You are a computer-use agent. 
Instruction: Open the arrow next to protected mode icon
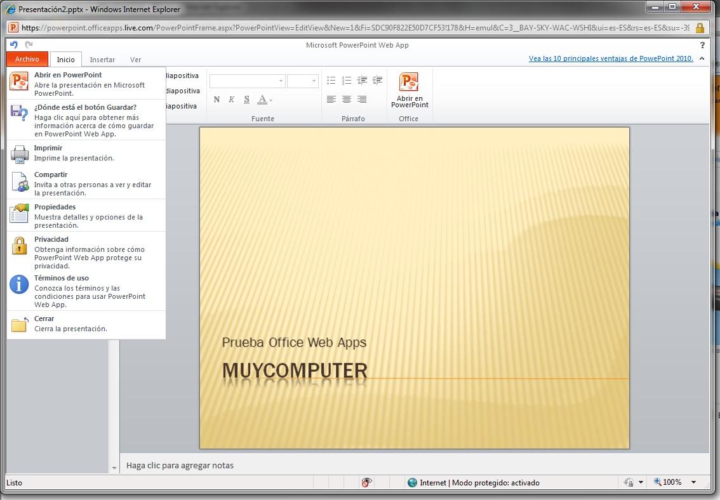pyautogui.click(x=641, y=482)
